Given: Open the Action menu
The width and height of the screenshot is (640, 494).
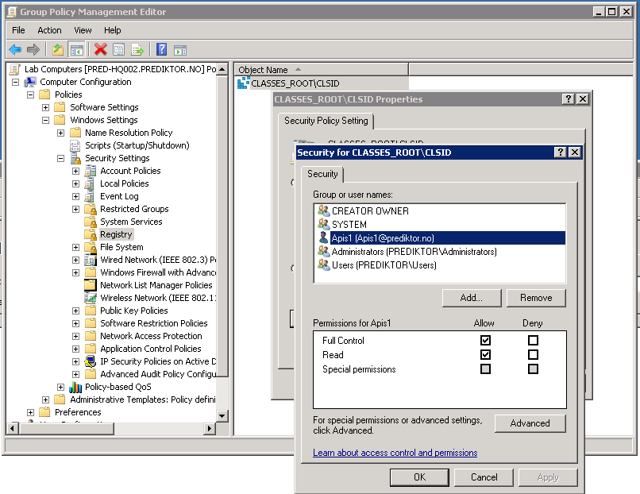Looking at the screenshot, I should tap(49, 30).
